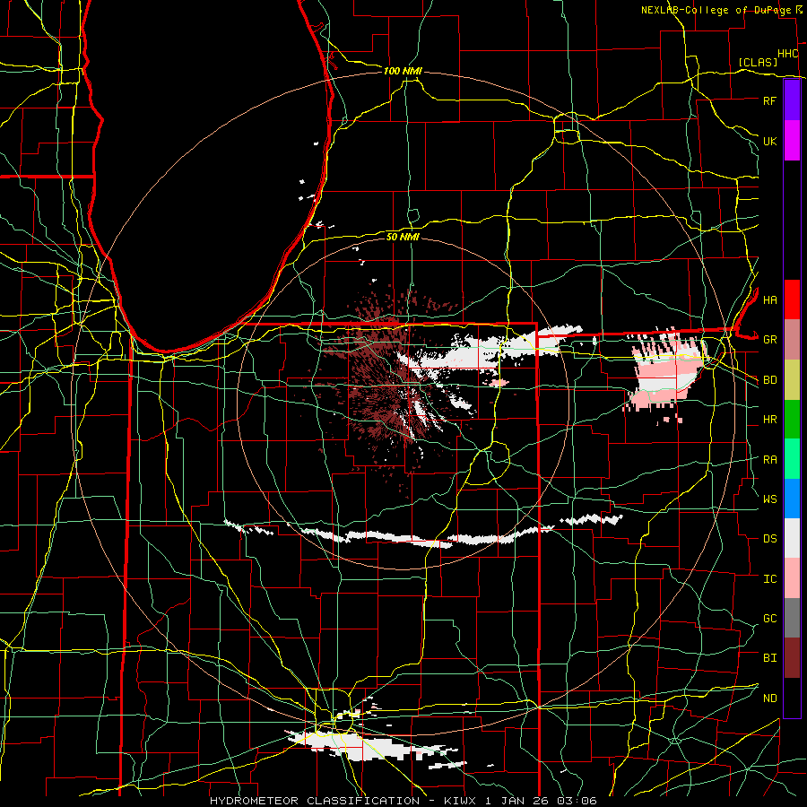Viewport: 807px width, 807px height.
Task: Click the white DS legend color swatch
Action: [x=792, y=538]
